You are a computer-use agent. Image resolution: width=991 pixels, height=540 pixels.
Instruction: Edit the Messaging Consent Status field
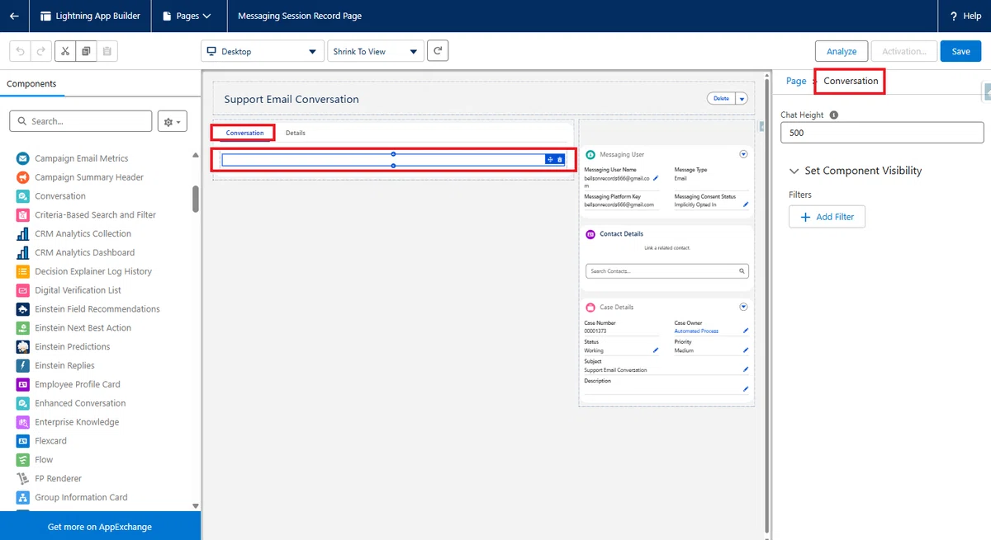click(x=746, y=204)
